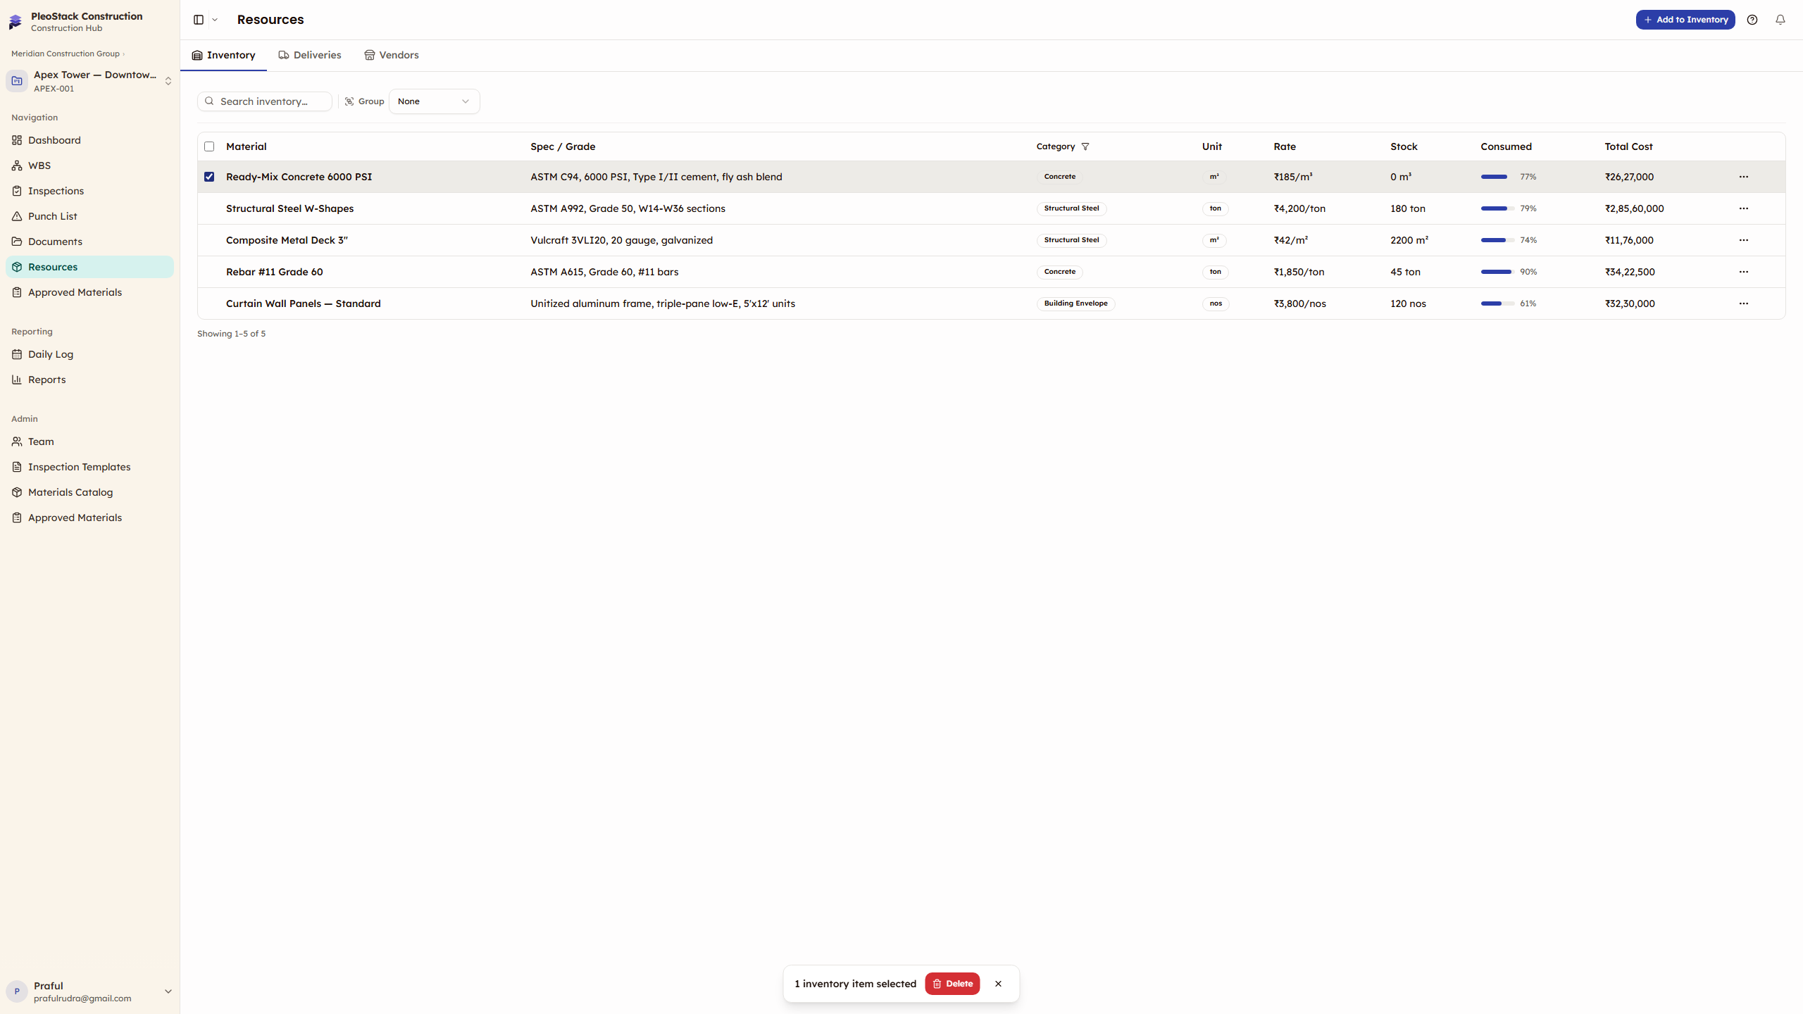
Task: Click the Dashboard icon in sidebar
Action: 17,140
